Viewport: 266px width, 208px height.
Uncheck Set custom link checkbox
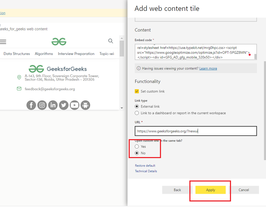coord(137,91)
